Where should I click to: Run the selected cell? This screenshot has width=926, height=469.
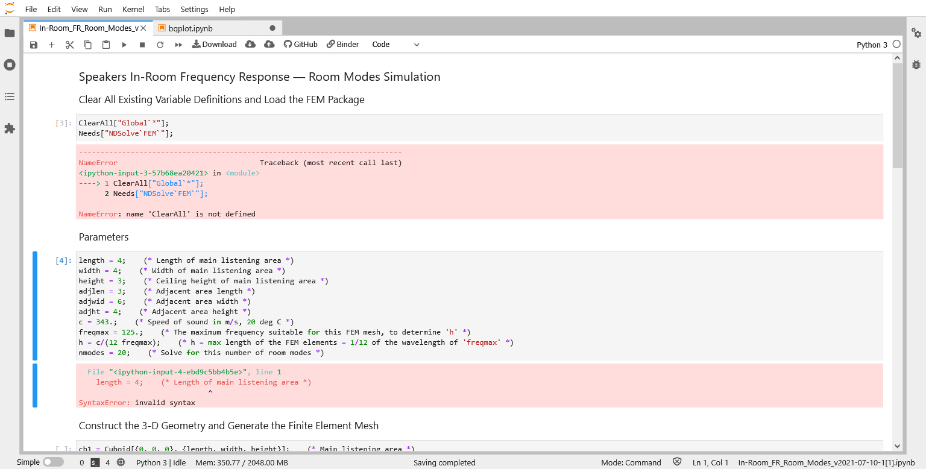pyautogui.click(x=124, y=45)
